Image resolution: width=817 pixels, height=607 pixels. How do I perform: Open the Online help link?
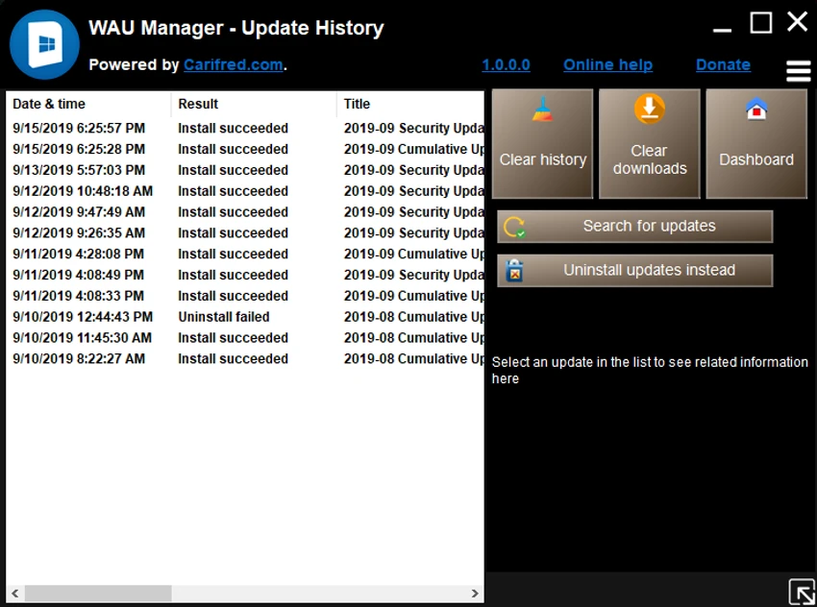coord(607,65)
